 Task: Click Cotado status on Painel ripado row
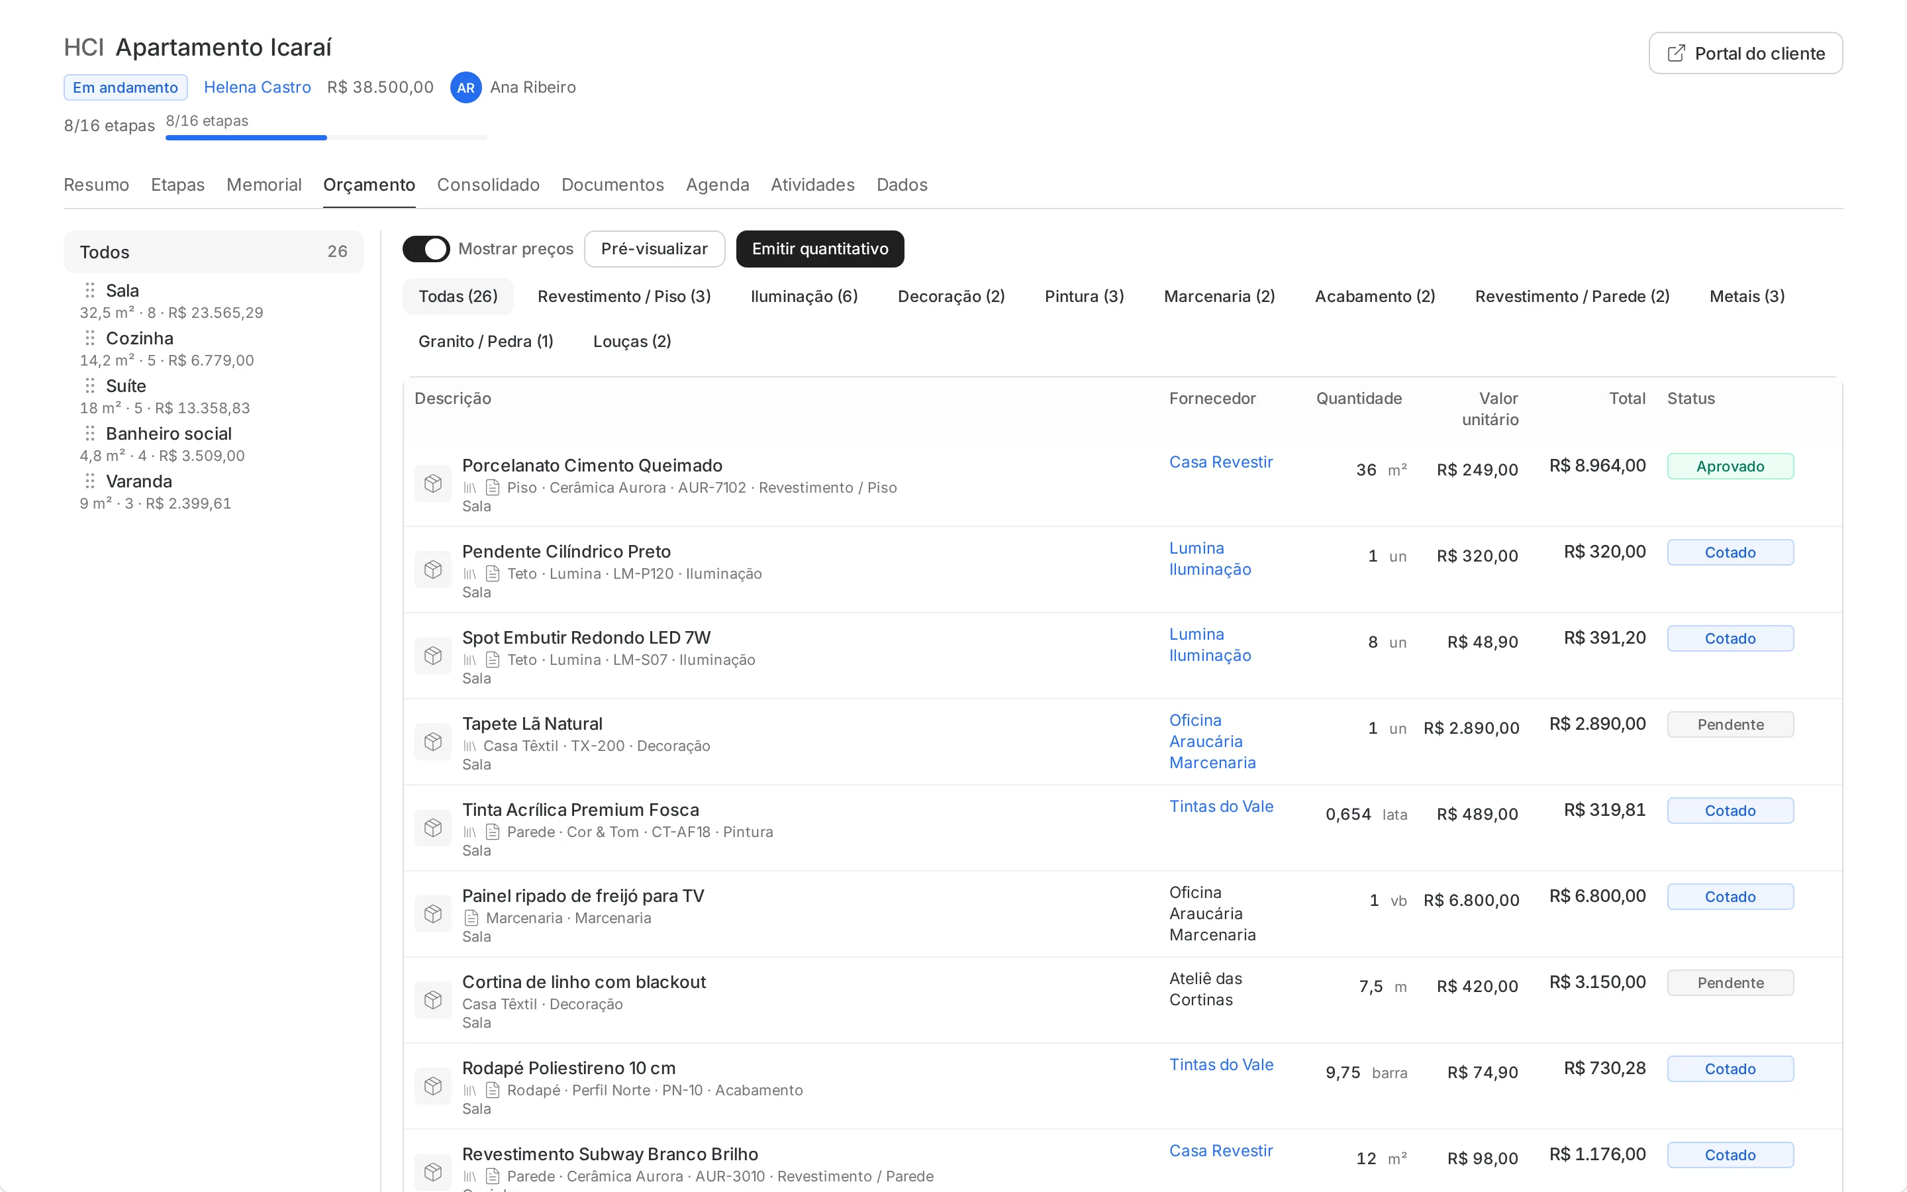tap(1730, 897)
